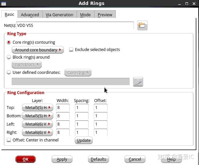Click the user defined coordinates text field
The height and width of the screenshot is (165, 199).
coord(71,82)
